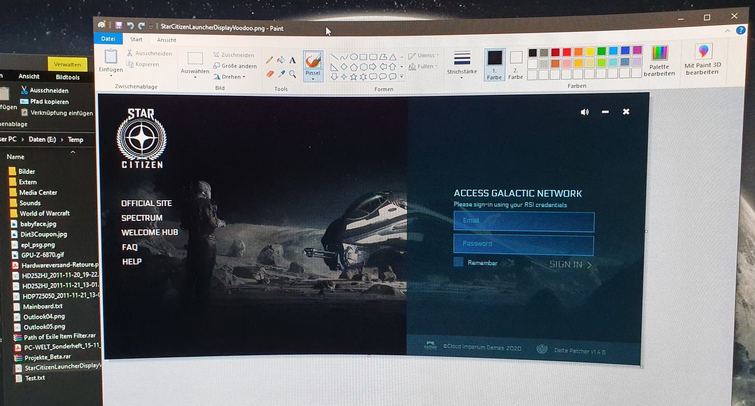Screen dimensions: 755x406
Task: Pick the yellow color swatch
Action: [590, 52]
